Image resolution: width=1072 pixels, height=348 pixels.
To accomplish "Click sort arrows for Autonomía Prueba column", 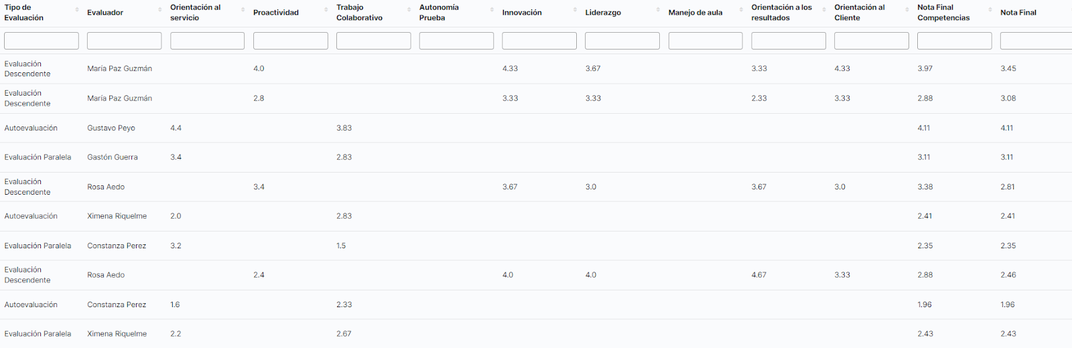I will click(x=492, y=10).
